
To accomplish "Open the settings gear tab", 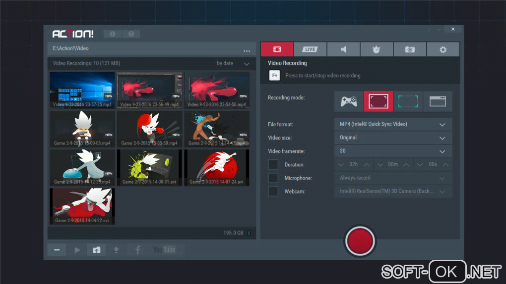I will point(443,49).
